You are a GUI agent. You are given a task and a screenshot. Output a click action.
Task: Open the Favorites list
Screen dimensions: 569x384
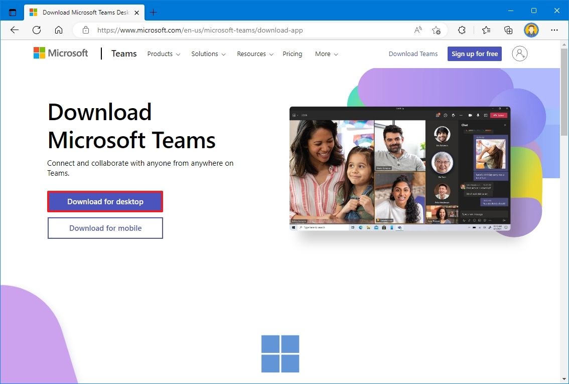[485, 30]
